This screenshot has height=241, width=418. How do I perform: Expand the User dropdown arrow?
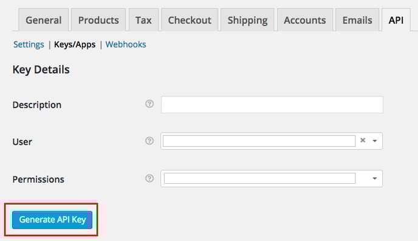tap(374, 141)
